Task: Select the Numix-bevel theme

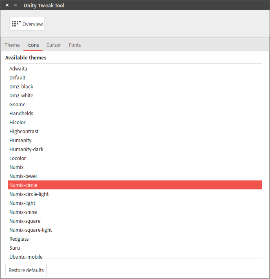Action: pos(135,176)
